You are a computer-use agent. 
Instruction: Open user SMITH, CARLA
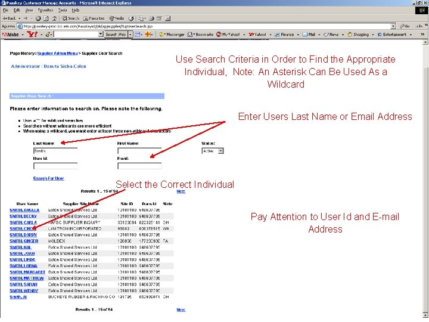[23, 222]
